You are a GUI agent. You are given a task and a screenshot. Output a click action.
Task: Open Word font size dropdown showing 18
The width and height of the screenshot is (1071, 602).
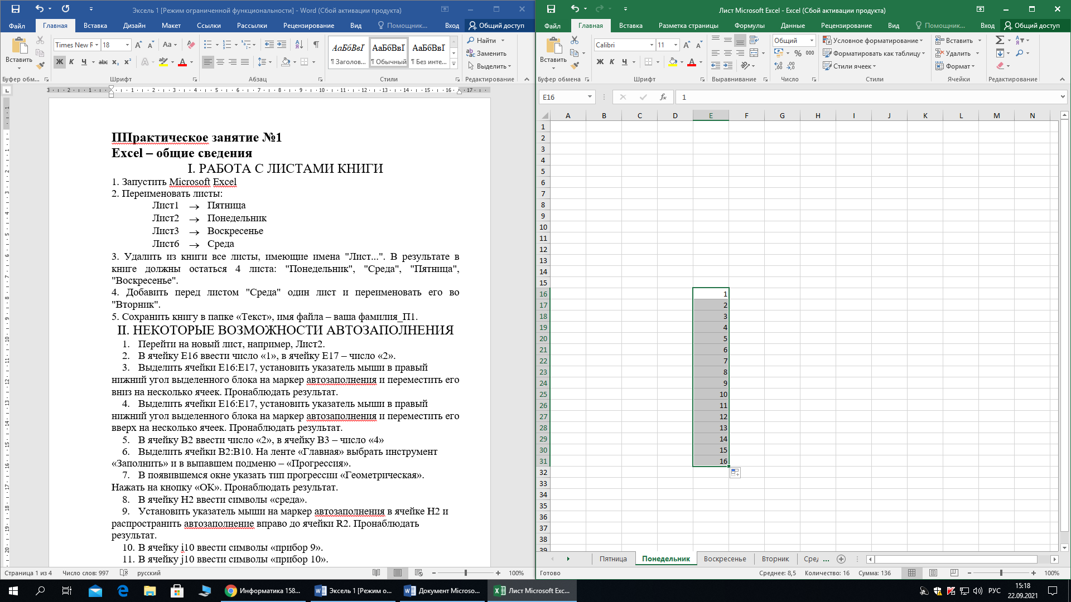tap(128, 45)
